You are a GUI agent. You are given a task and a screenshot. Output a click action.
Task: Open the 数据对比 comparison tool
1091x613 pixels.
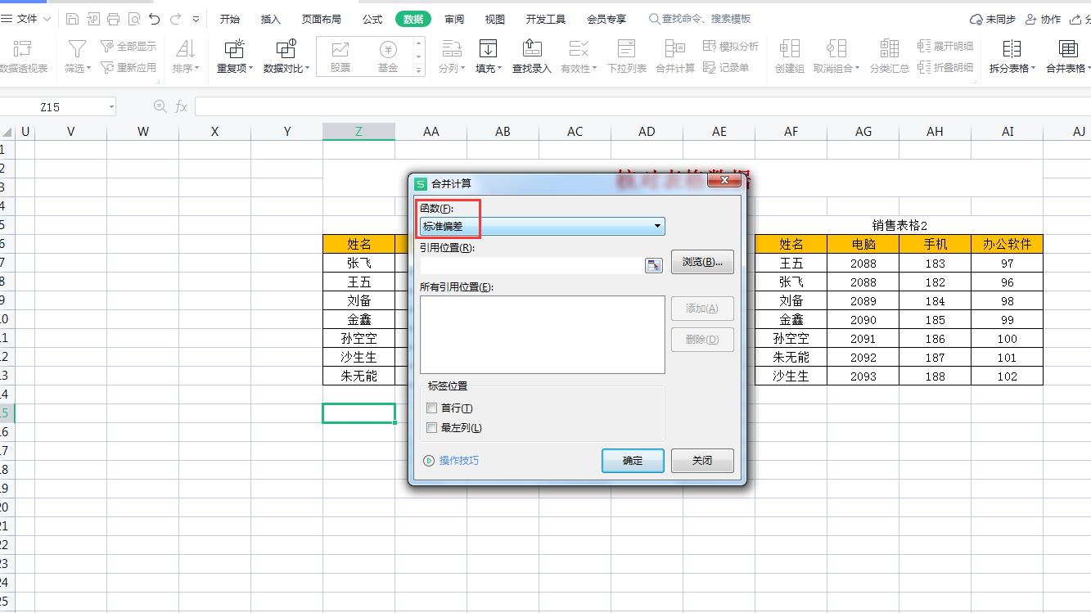[x=286, y=49]
